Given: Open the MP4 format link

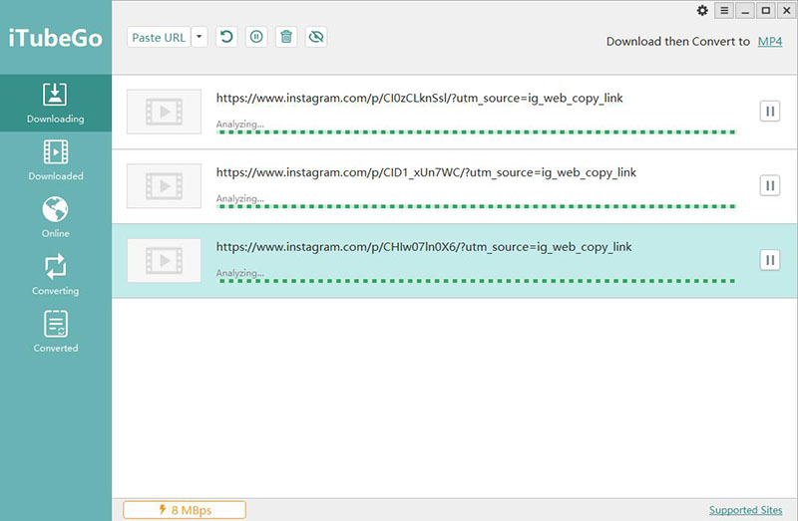Looking at the screenshot, I should pyautogui.click(x=769, y=42).
